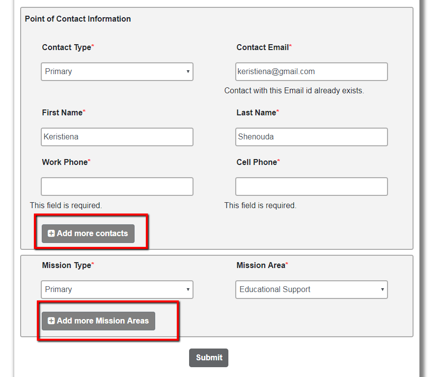Click 'Contact with this Email id already exists.' message
Viewport: 443px width, 377px height.
tap(294, 91)
